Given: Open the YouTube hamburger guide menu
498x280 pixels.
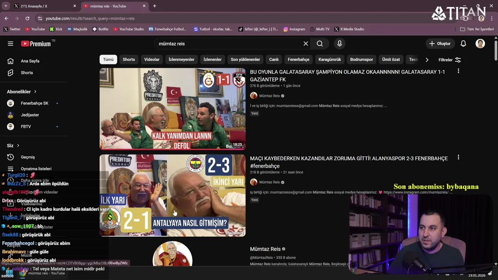Looking at the screenshot, I should 11,44.
